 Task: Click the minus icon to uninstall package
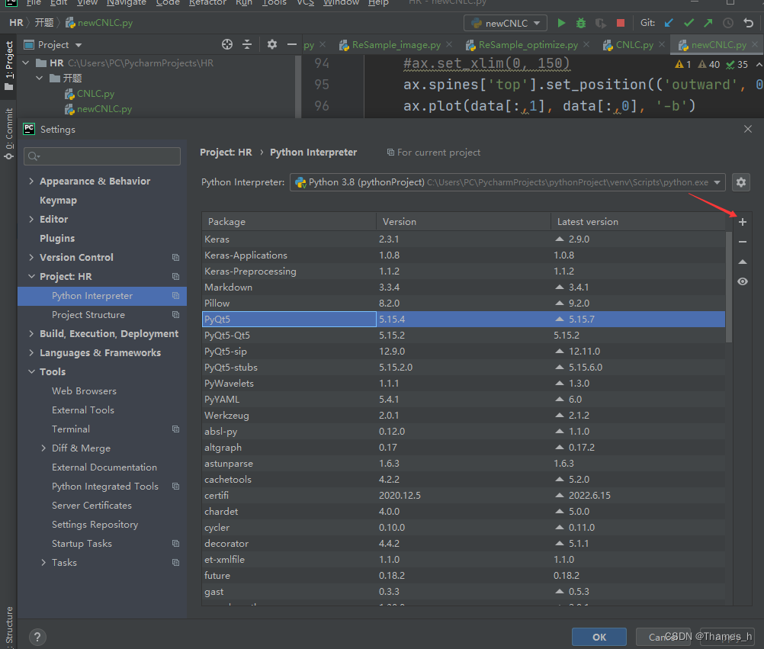(x=742, y=242)
